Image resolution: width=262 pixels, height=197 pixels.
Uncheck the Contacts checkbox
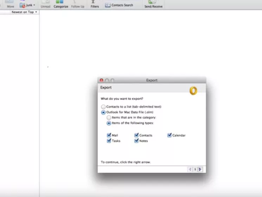click(136, 135)
